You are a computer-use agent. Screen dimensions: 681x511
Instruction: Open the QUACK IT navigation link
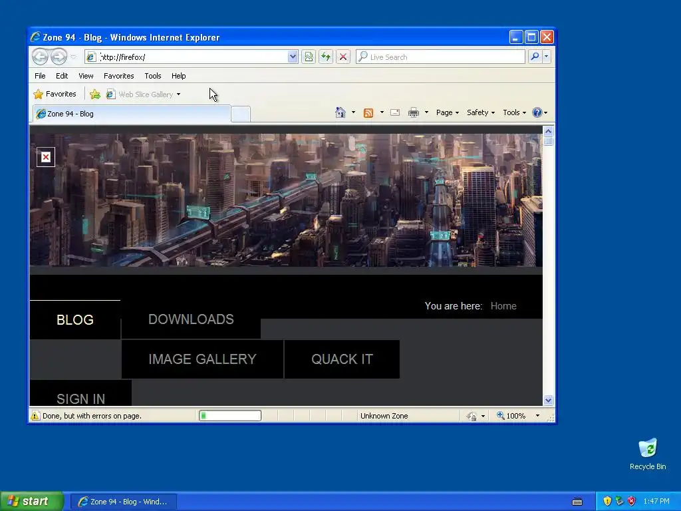pos(342,359)
